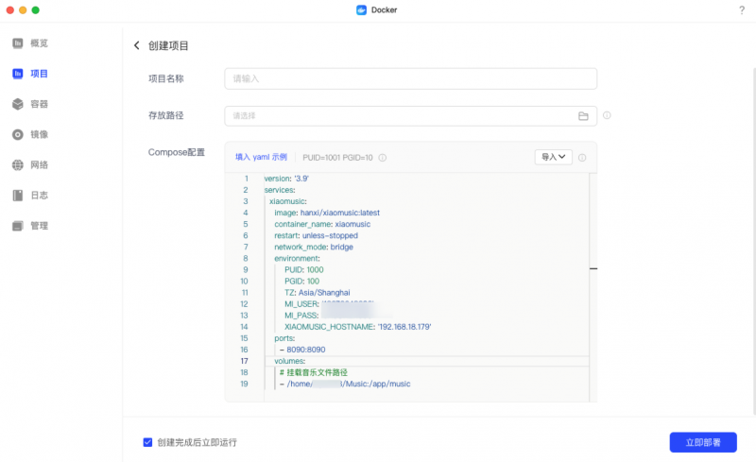Open the 网络 network sidebar section
Screen dimensions: 756x462
(39, 165)
